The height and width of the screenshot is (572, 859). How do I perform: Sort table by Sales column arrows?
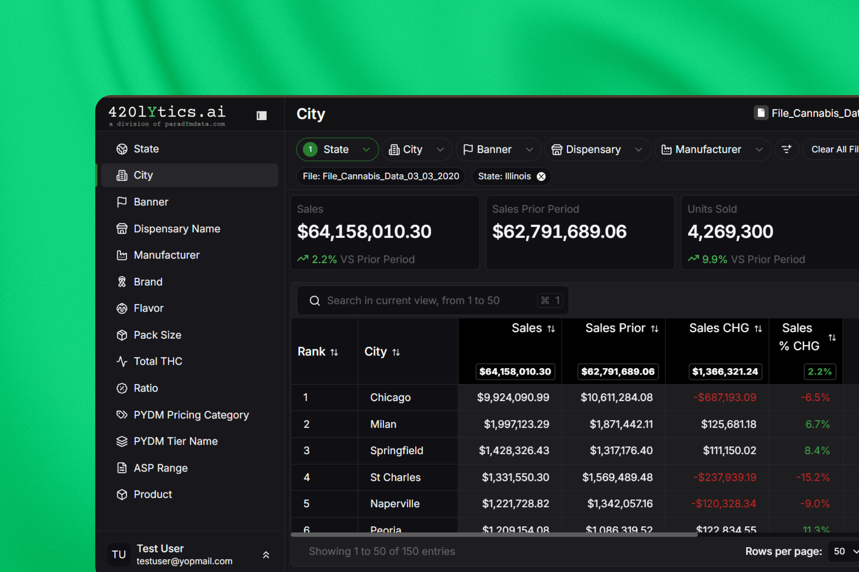551,329
